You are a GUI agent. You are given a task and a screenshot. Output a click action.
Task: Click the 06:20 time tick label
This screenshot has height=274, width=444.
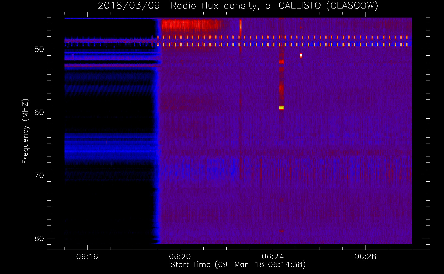pyautogui.click(x=180, y=257)
